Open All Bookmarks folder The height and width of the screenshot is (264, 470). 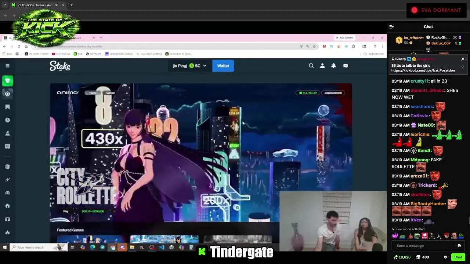pos(373,54)
